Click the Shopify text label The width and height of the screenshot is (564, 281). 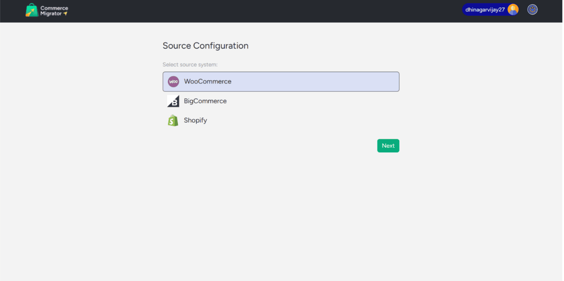tap(195, 121)
